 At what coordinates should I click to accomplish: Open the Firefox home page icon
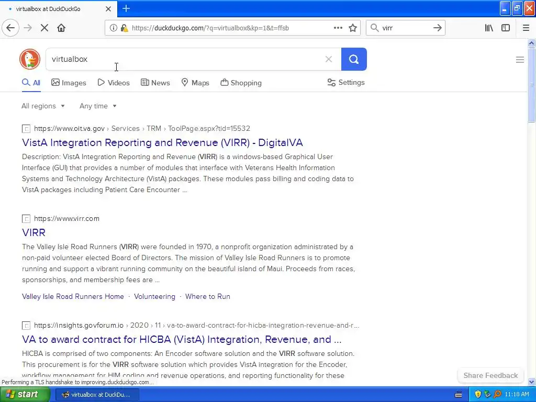tap(61, 28)
